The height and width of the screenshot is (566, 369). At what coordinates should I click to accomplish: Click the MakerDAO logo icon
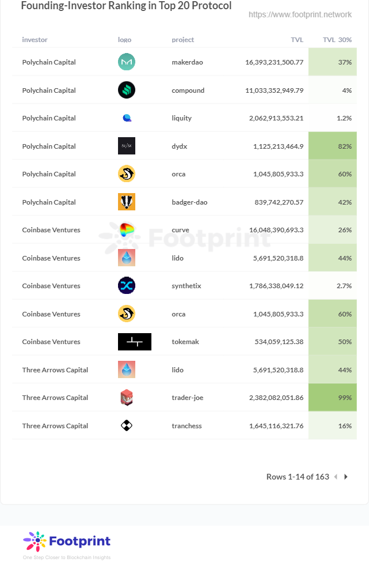coord(127,62)
